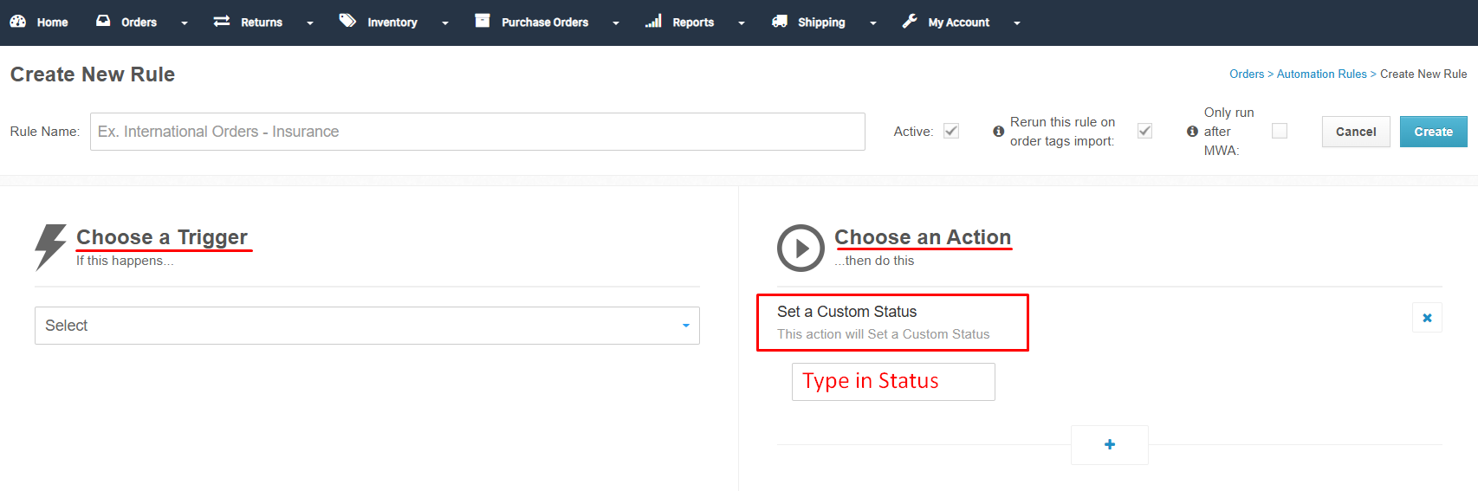1478x491 pixels.
Task: Expand the Purchase Orders menu arrow
Action: pyautogui.click(x=616, y=23)
